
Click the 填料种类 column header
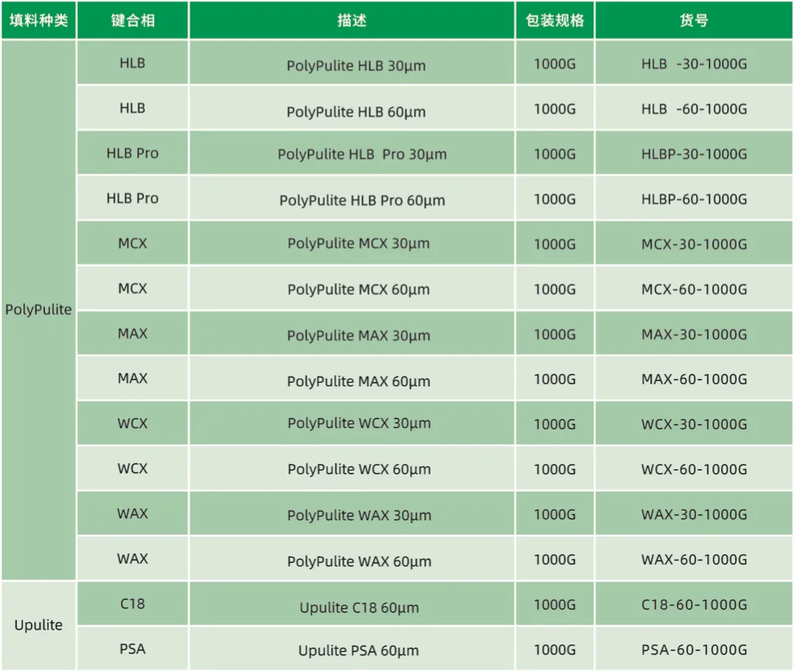pyautogui.click(x=38, y=20)
